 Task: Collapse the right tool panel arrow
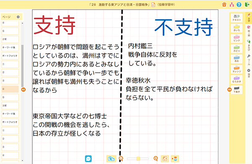229,89
